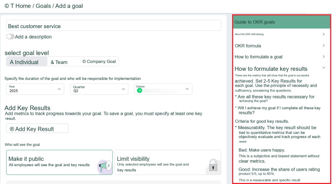This screenshot has height=184, width=332.
Task: Click the Good: Increase the share text
Action: [279, 169]
